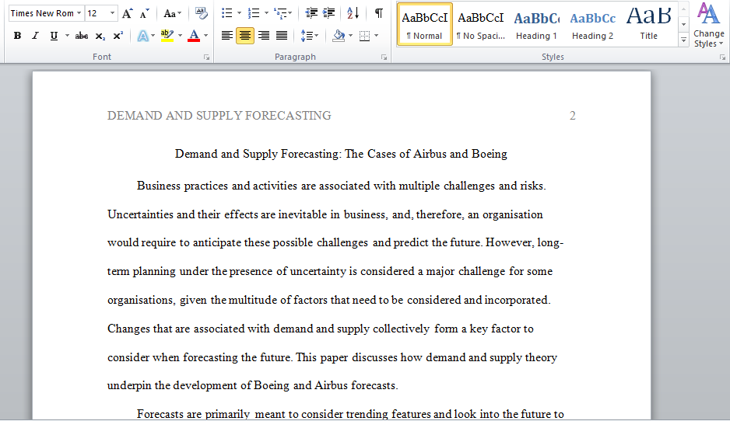Expand shading color dropdown arrow
730x421 pixels.
pyautogui.click(x=350, y=36)
